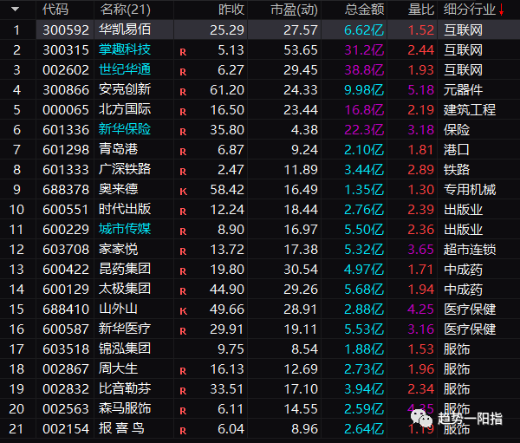Select stock name 北方国际
Viewport: 520px width, 443px height.
125,109
